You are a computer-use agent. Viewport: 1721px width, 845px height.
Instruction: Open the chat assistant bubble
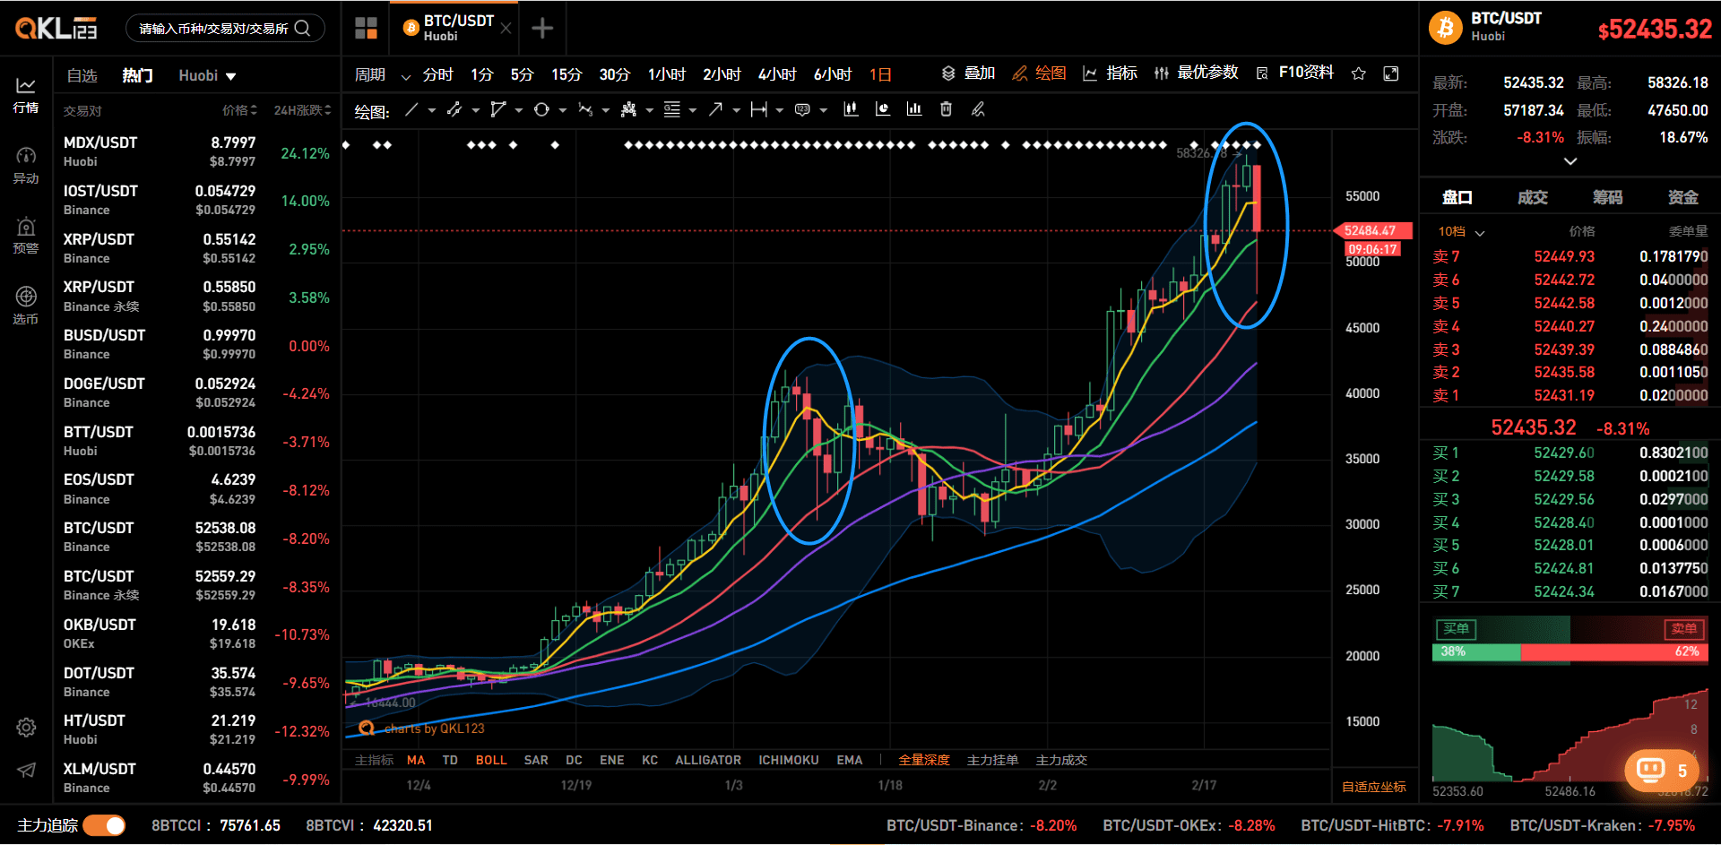point(1662,771)
